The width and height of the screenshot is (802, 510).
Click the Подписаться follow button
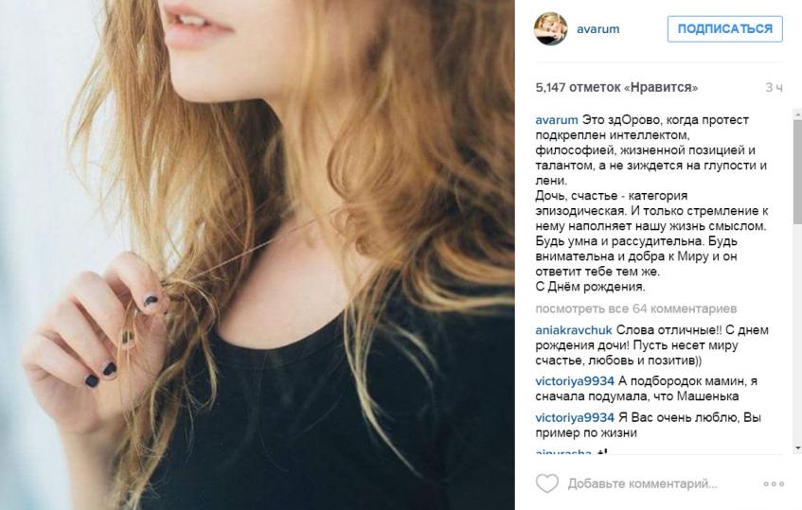(724, 29)
